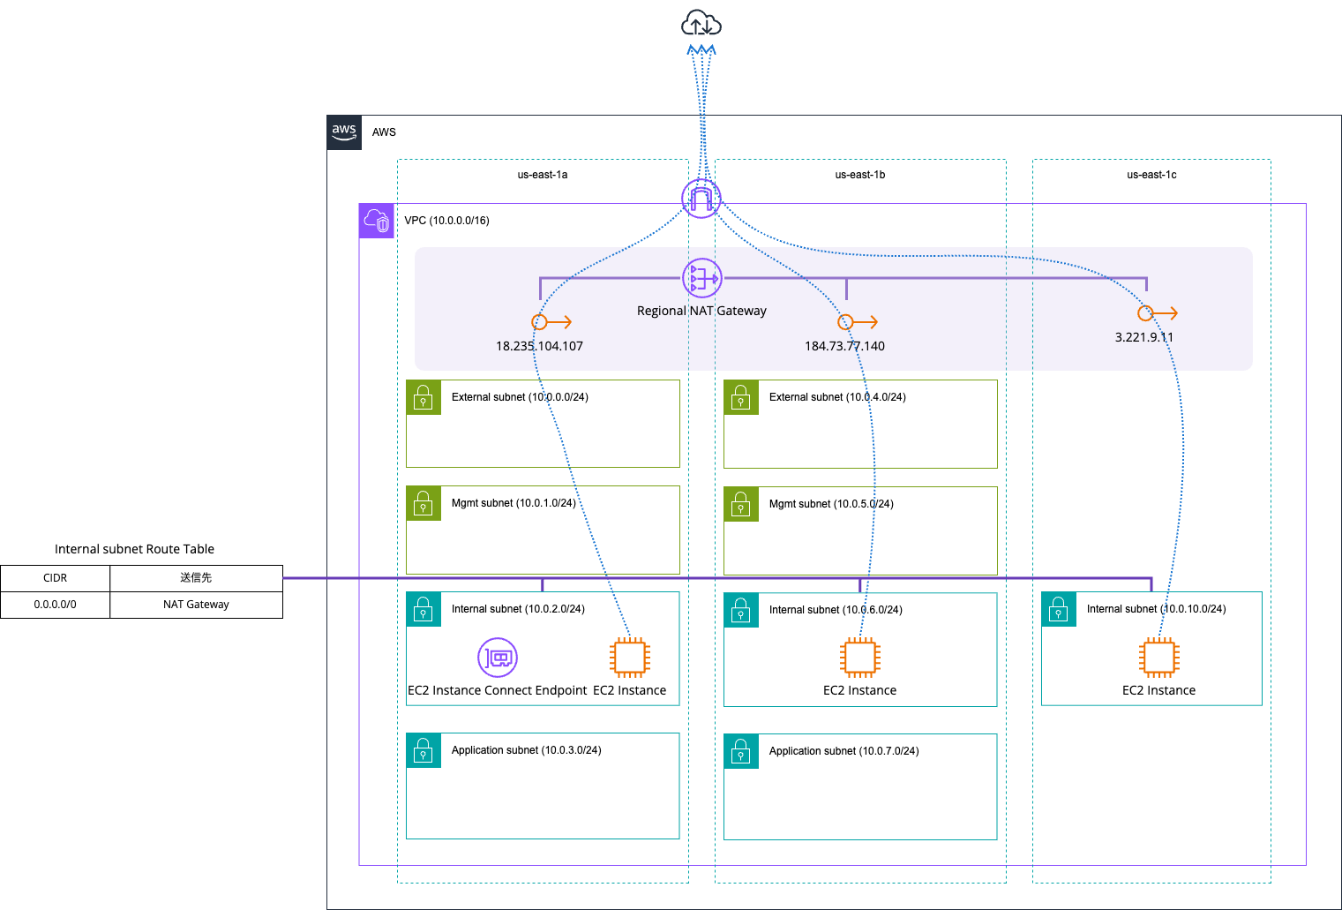Click the internet cloud icon at top
Screen dimensions: 1342x910
(701, 24)
